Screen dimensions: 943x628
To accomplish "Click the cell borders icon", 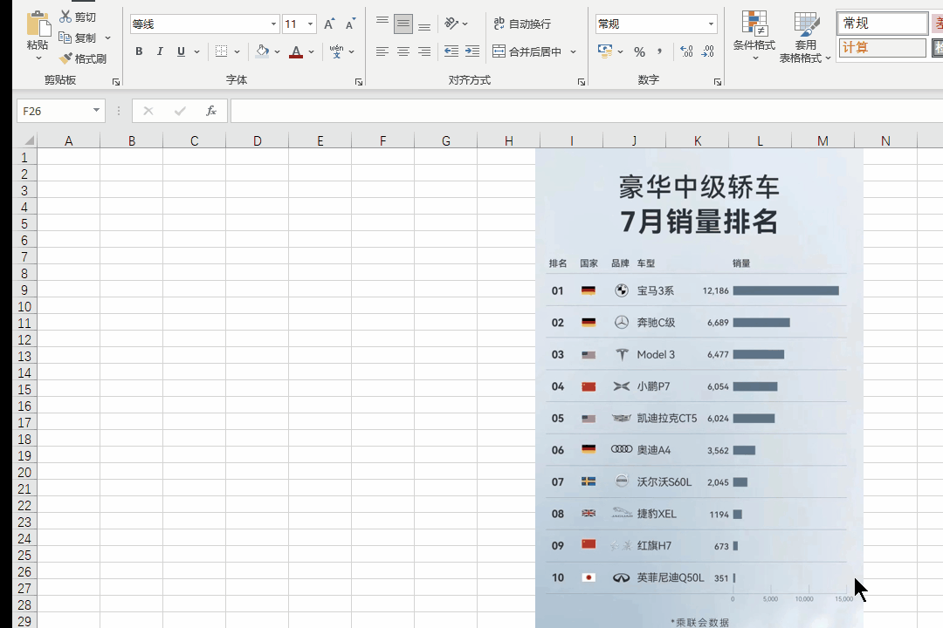I will [x=221, y=51].
